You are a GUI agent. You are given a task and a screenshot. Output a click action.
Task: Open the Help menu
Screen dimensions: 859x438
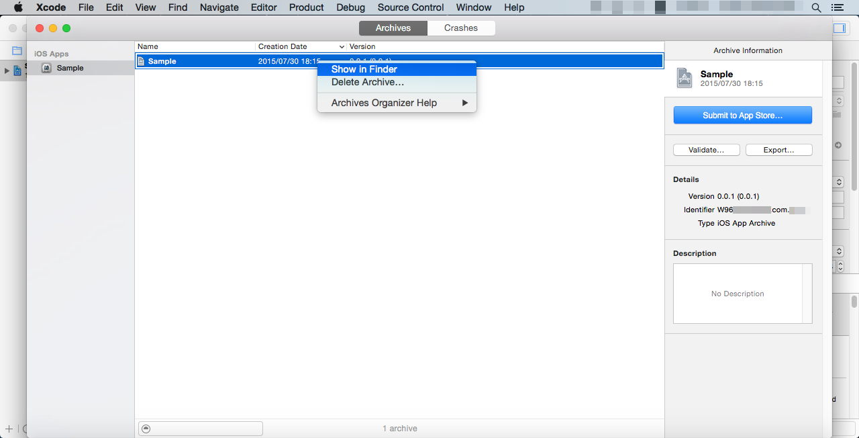(x=514, y=7)
